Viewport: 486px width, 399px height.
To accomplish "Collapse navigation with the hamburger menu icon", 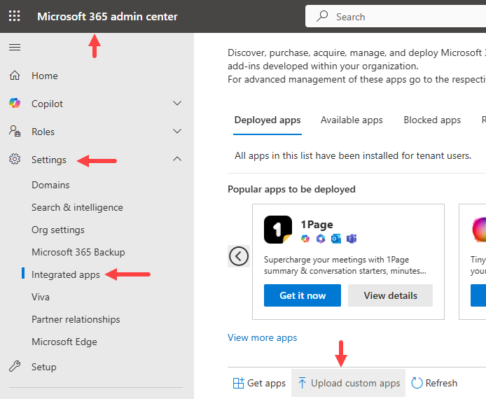I will pos(15,48).
